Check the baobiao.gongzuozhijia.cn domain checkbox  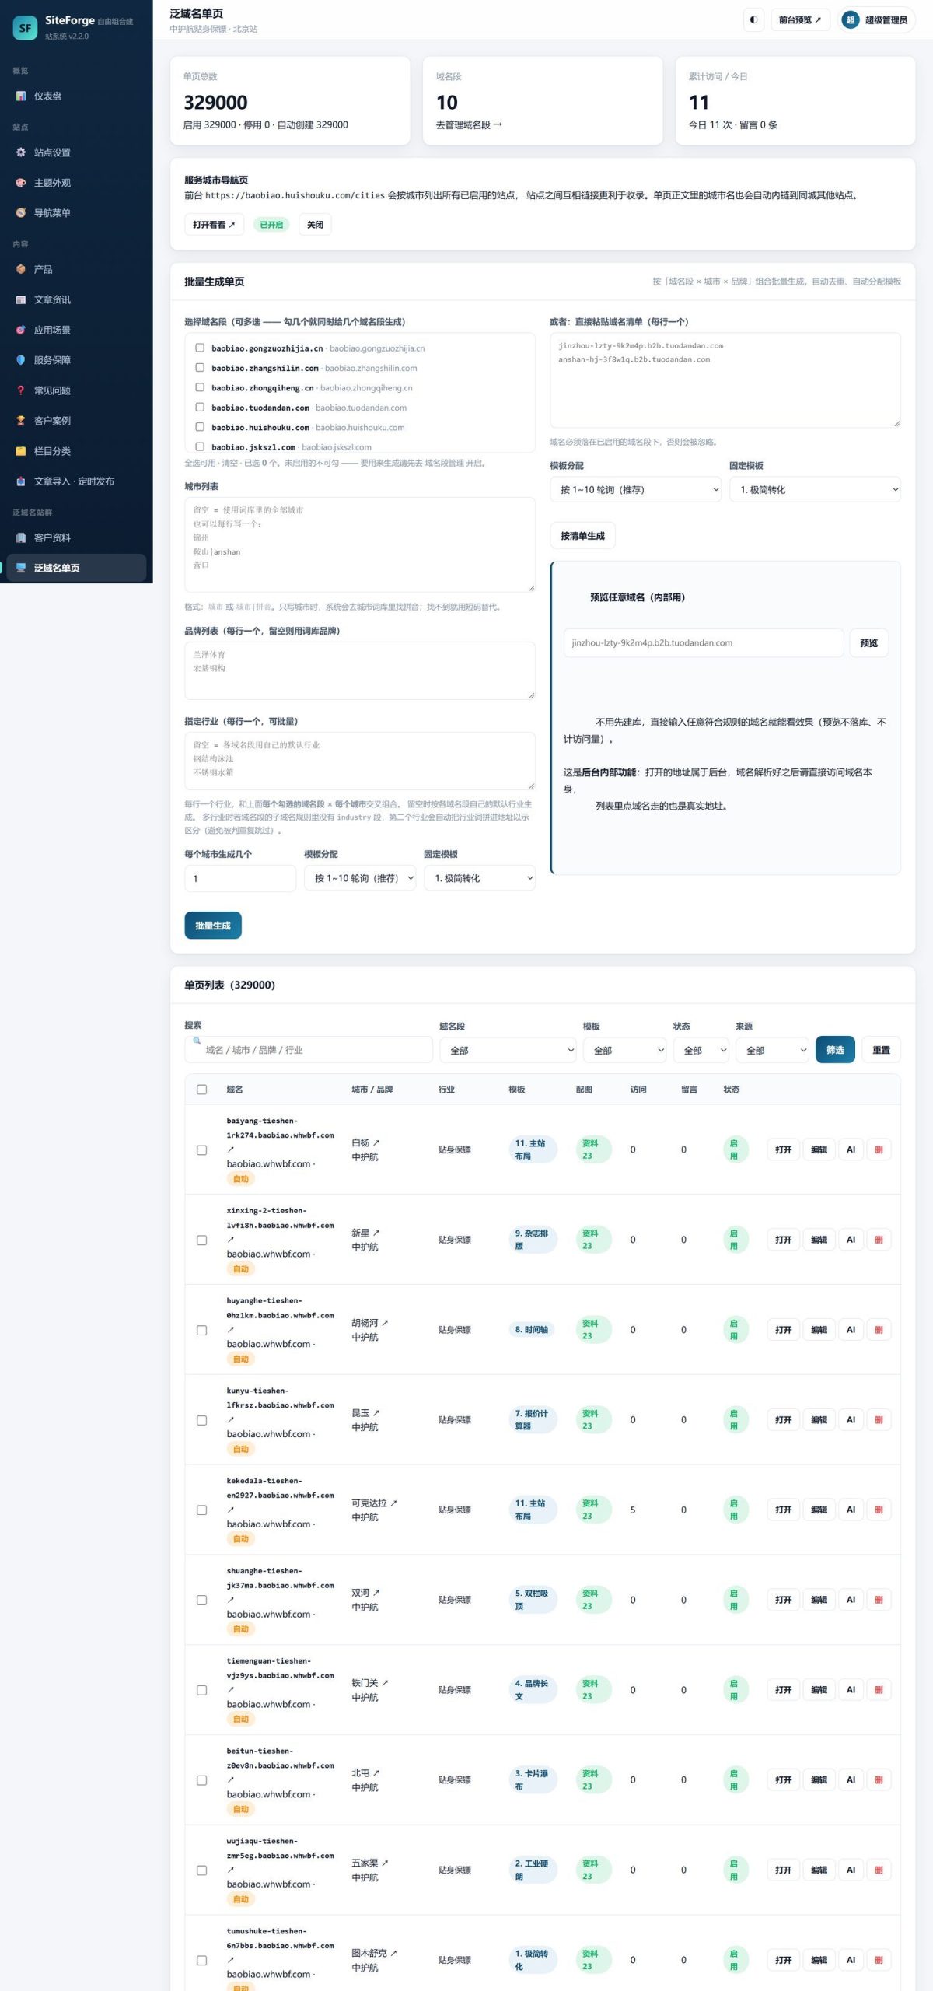click(x=200, y=348)
